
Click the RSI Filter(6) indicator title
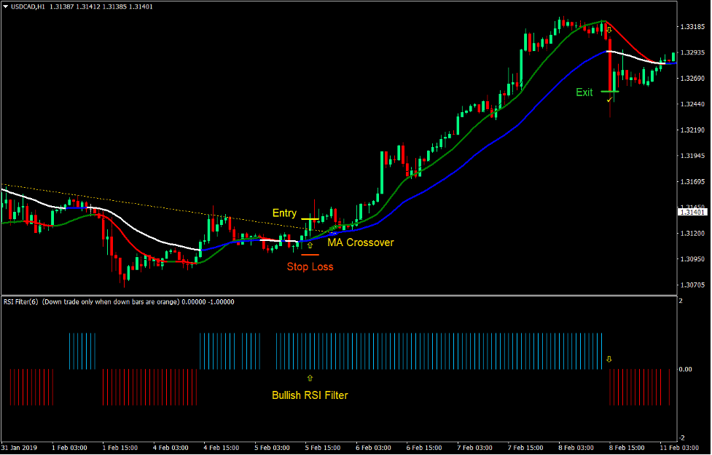tap(22, 301)
